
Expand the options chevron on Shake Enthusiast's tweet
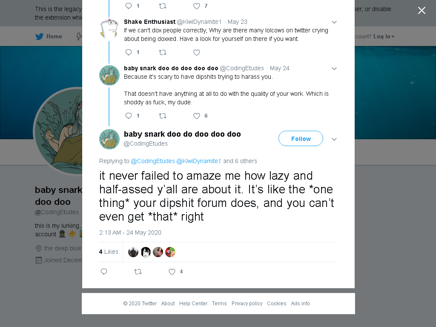pos(334,22)
